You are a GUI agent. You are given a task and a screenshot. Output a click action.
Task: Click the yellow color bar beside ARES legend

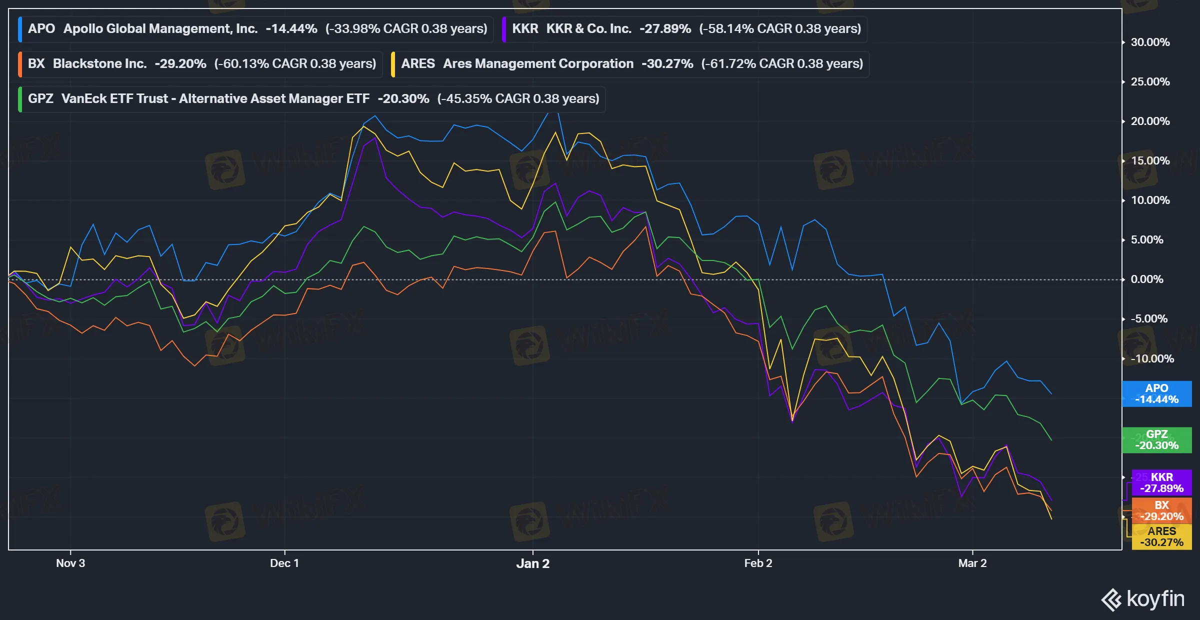393,64
